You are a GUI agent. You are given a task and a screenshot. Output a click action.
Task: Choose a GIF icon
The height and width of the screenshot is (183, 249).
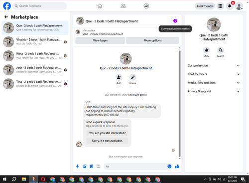tap(99, 167)
